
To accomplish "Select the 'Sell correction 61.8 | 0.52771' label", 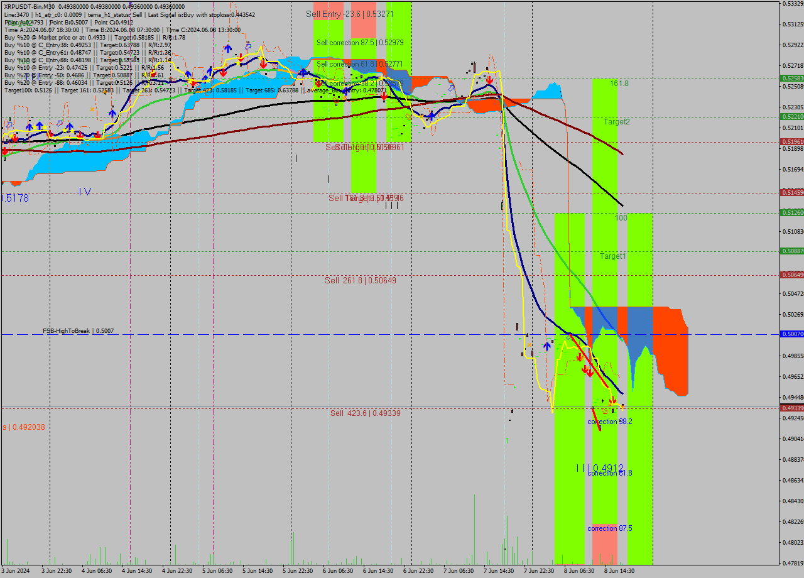I will click(x=360, y=64).
